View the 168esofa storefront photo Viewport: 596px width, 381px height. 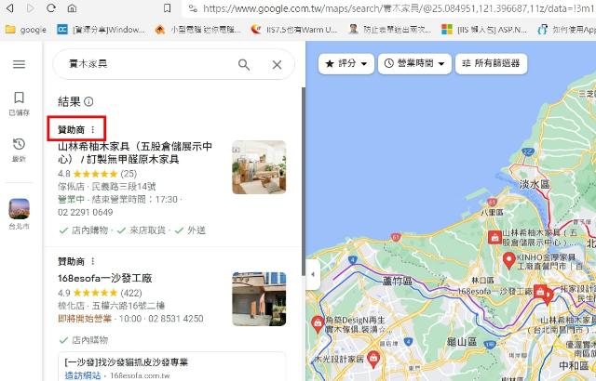pos(259,298)
